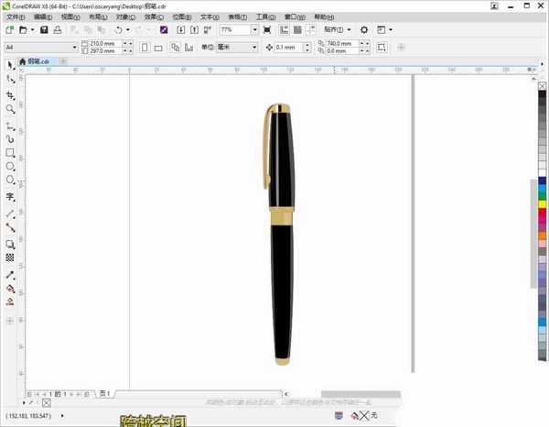Toggle the show rulers button
The image size is (549, 427).
pos(284,30)
